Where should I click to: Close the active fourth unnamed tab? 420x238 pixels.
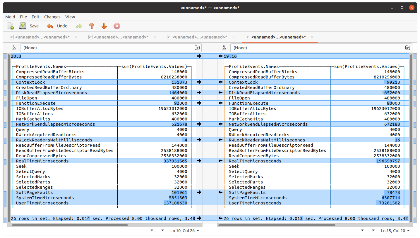pos(312,37)
